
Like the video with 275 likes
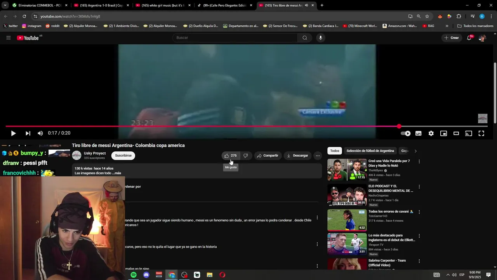(231, 156)
